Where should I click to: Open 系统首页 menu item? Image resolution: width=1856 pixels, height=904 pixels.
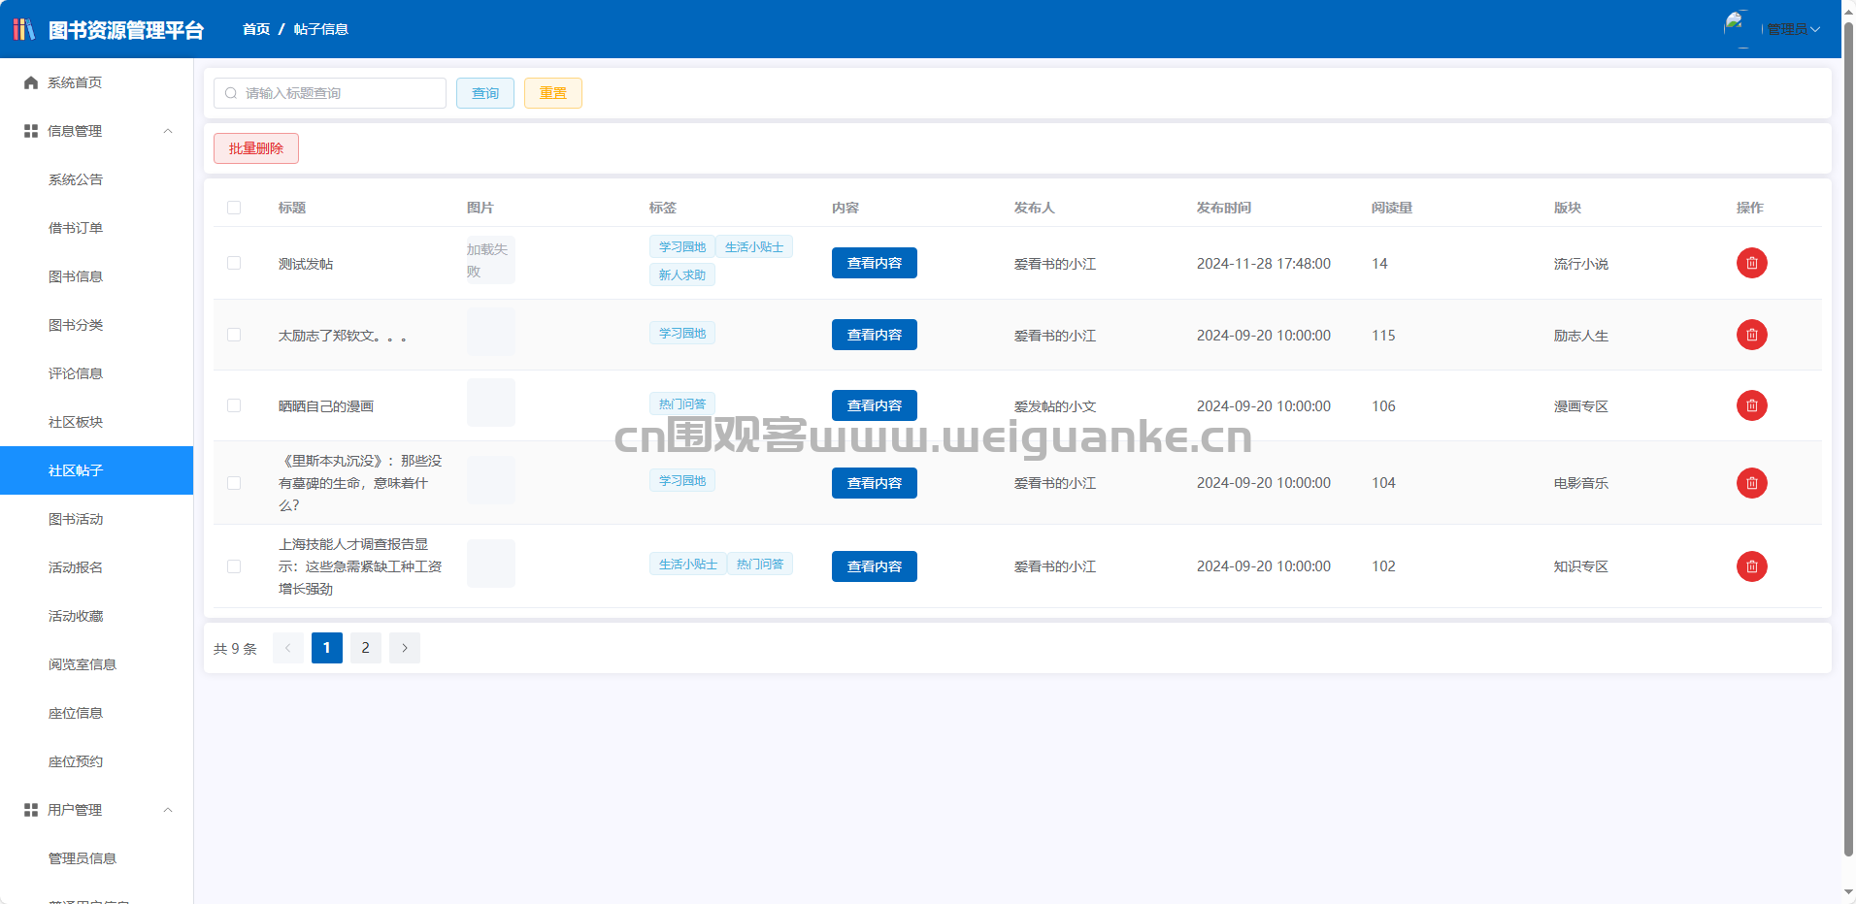[96, 82]
